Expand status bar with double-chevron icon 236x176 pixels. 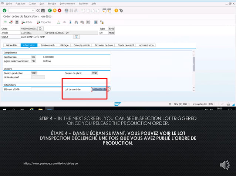pyautogui.click(x=170, y=104)
